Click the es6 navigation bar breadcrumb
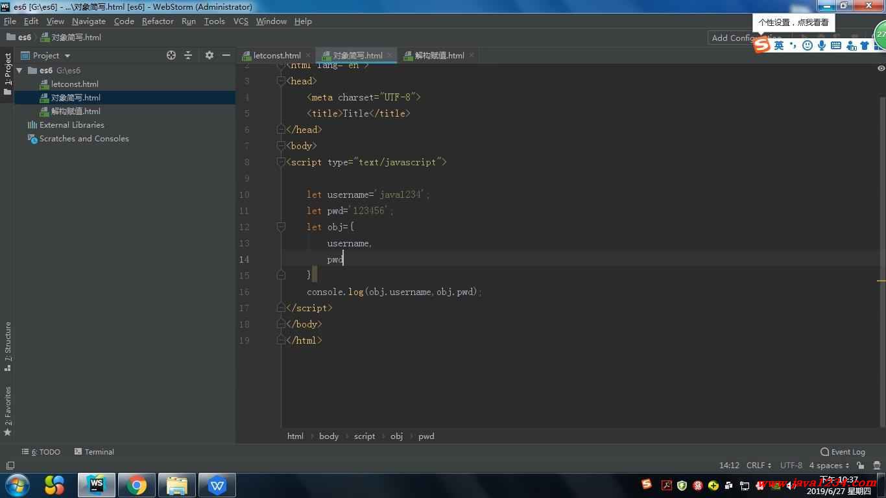This screenshot has width=886, height=498. click(x=19, y=38)
